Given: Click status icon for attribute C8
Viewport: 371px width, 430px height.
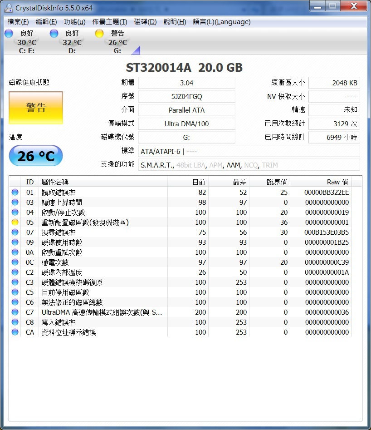Looking at the screenshot, I should 15,322.
